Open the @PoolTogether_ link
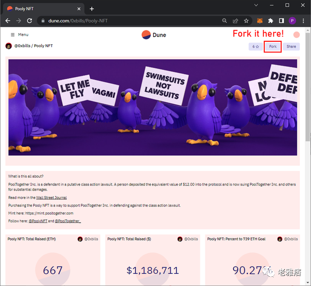 point(68,221)
